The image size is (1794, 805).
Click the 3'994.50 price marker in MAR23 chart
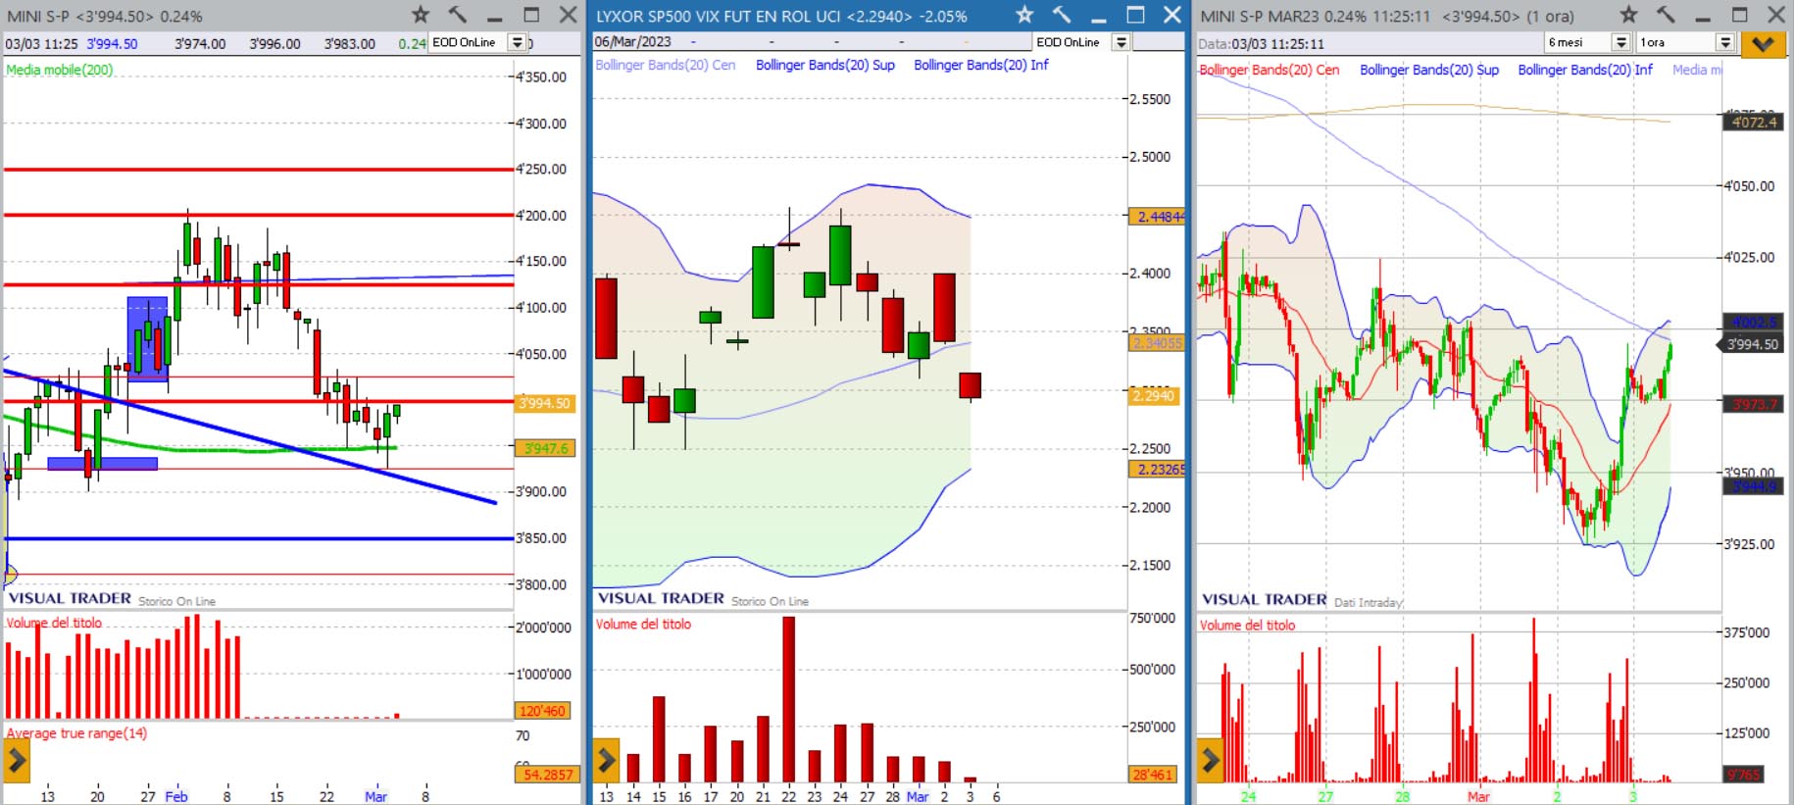(1750, 344)
